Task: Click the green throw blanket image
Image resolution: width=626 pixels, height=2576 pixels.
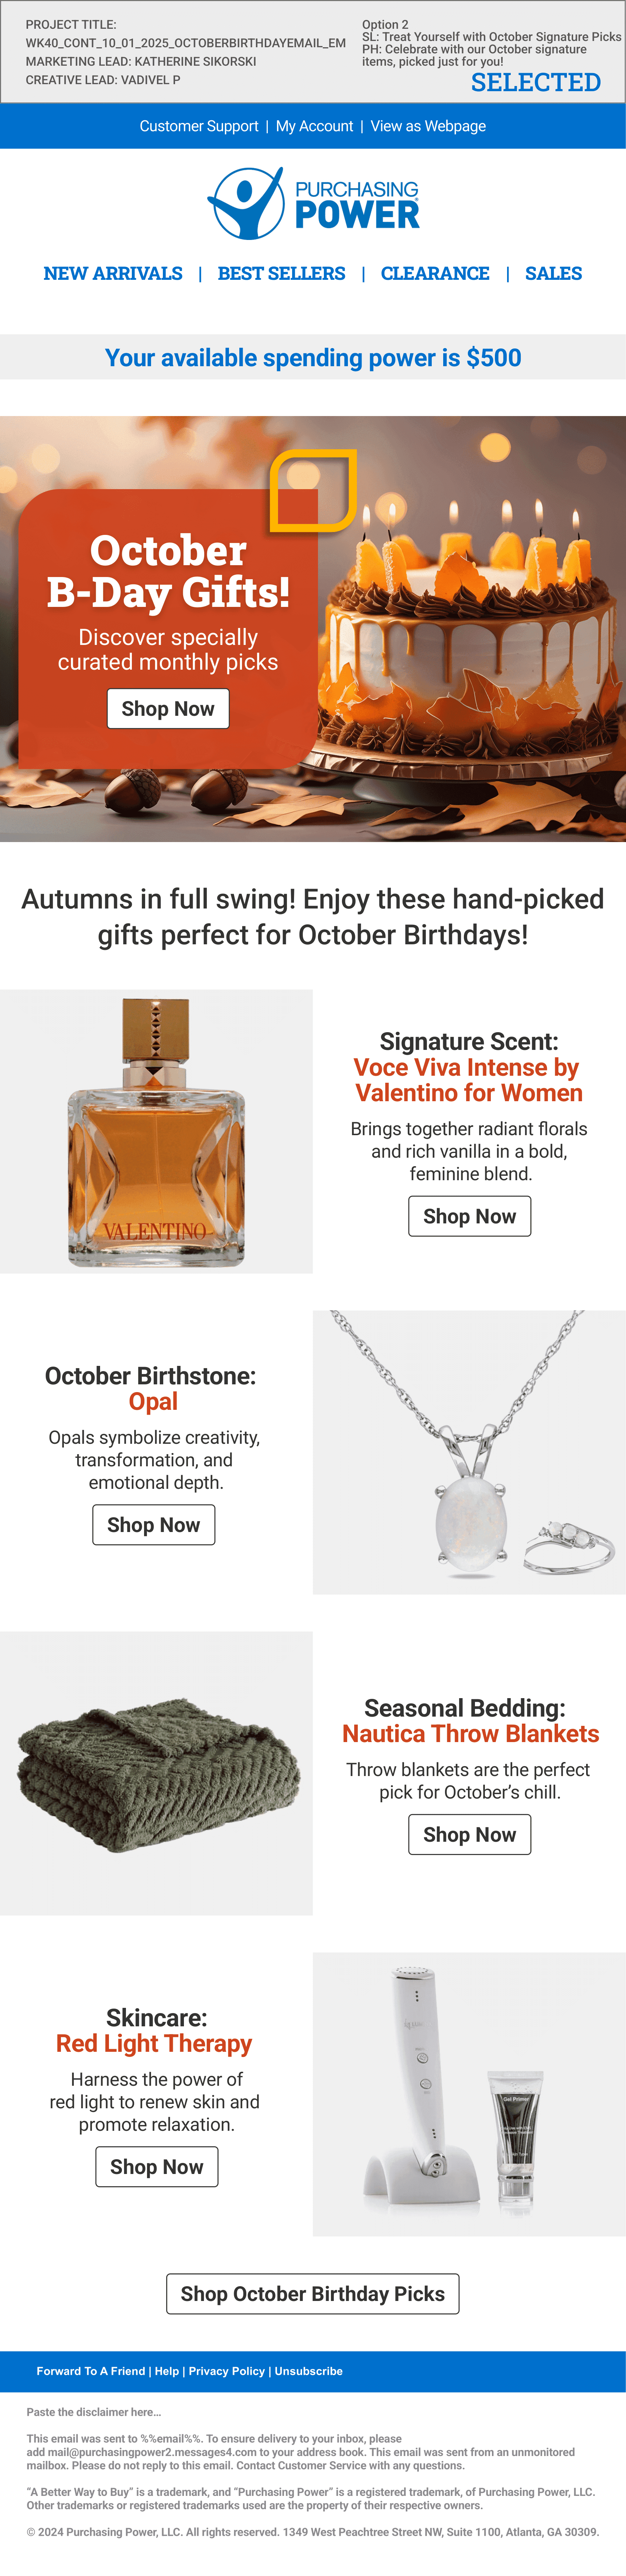Action: click(x=156, y=1773)
